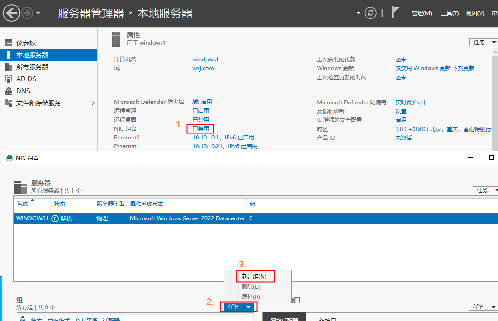Choose 新建组(N) from the context menu
This screenshot has width=498, height=321.
254,276
